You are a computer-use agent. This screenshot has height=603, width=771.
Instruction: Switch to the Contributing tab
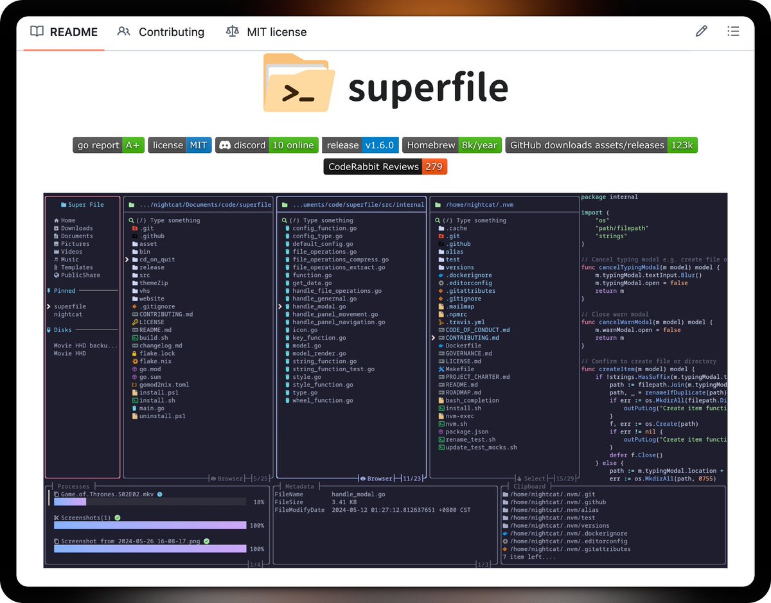pyautogui.click(x=161, y=31)
